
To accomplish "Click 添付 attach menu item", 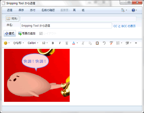I will tap(33, 10).
